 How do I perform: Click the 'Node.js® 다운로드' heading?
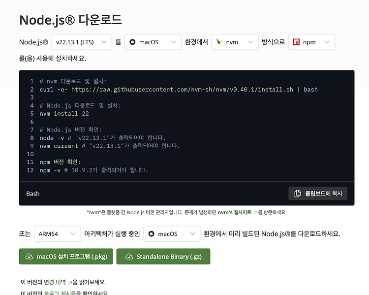coord(70,20)
